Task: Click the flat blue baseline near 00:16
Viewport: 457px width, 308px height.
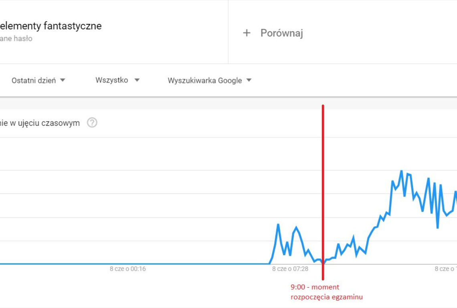Action: [128, 264]
